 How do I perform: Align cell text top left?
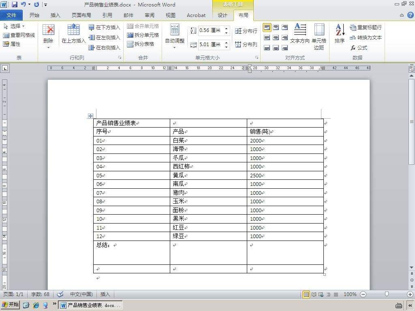[267, 27]
